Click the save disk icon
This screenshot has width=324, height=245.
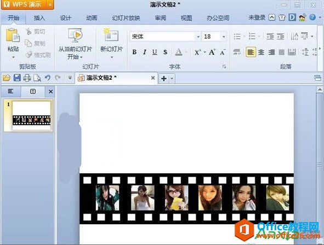(17, 78)
